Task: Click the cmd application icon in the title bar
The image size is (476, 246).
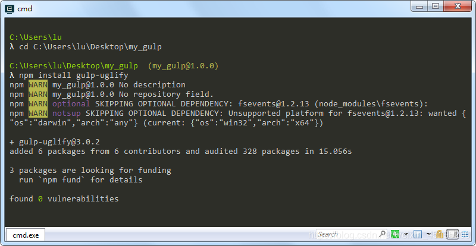Action: pos(10,9)
